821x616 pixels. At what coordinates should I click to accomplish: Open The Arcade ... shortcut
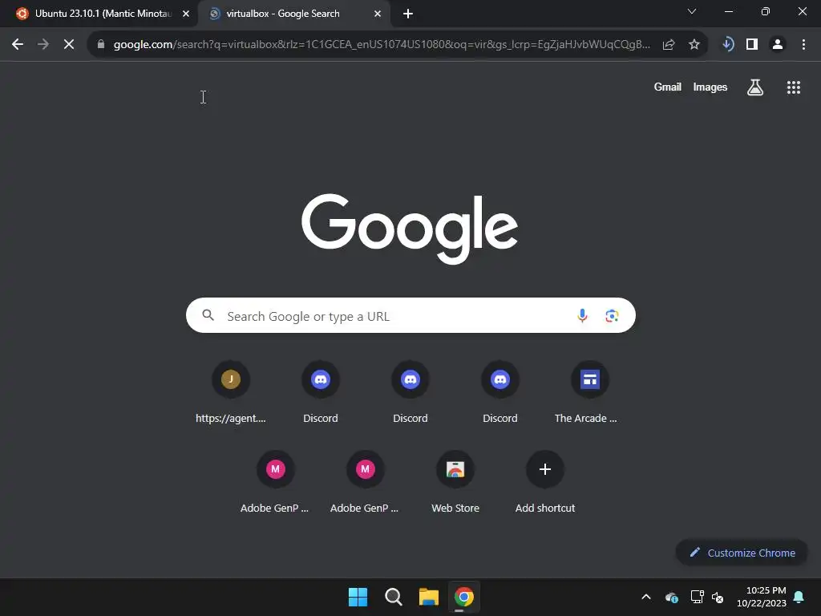(x=589, y=391)
